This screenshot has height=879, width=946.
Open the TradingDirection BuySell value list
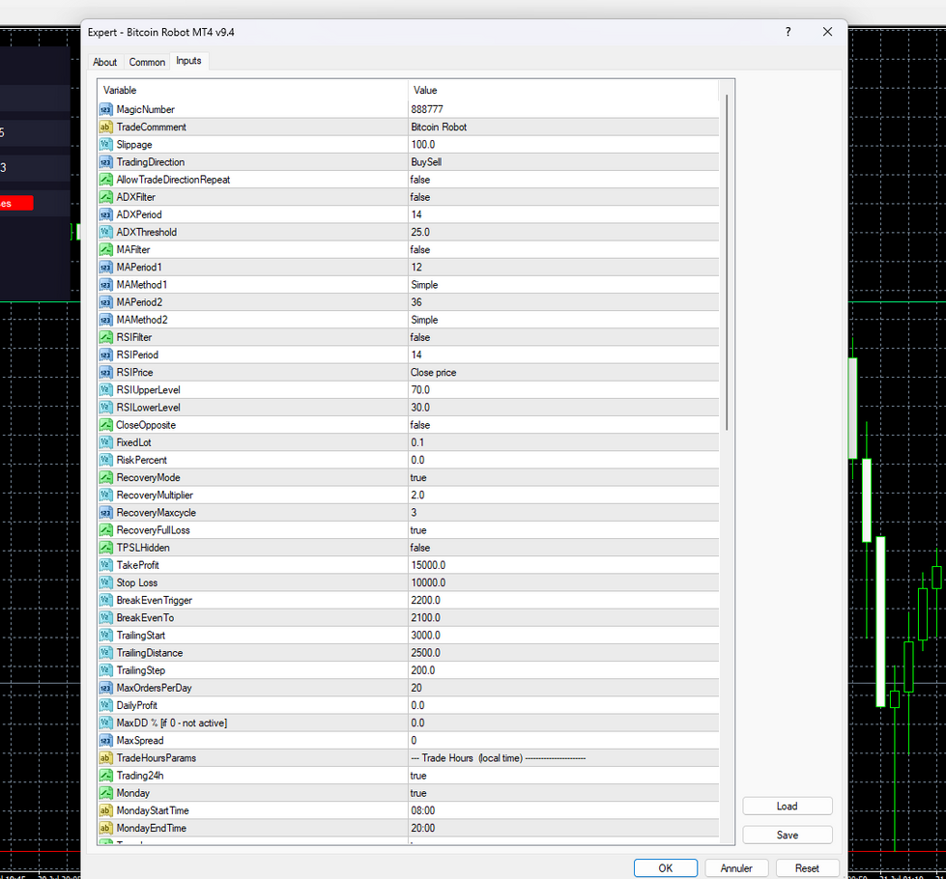pos(563,162)
